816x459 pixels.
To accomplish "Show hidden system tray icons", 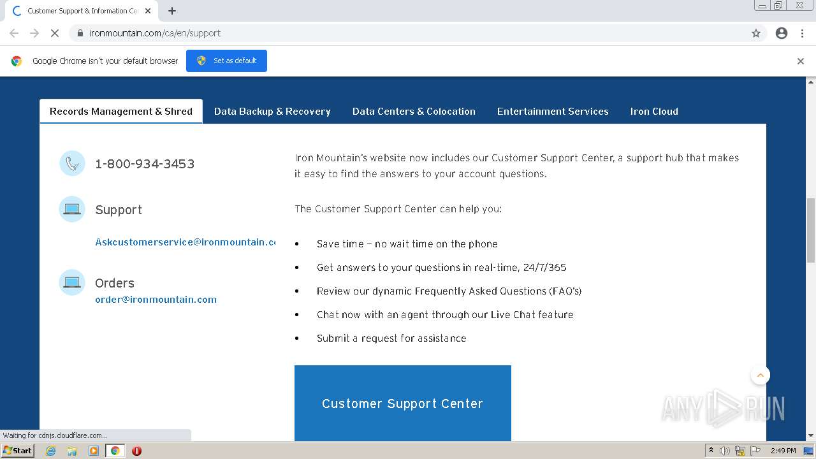I will (711, 451).
